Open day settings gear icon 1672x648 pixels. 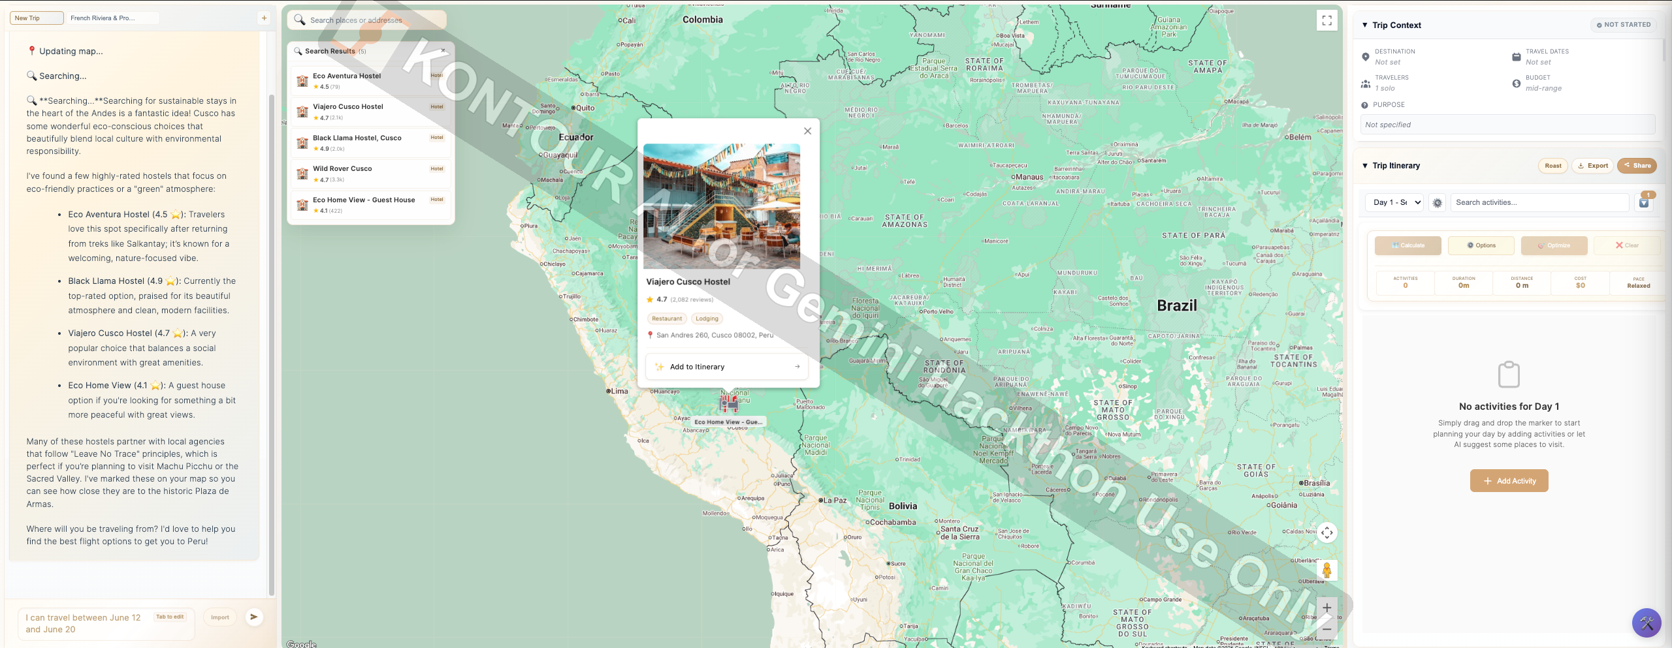click(x=1437, y=203)
